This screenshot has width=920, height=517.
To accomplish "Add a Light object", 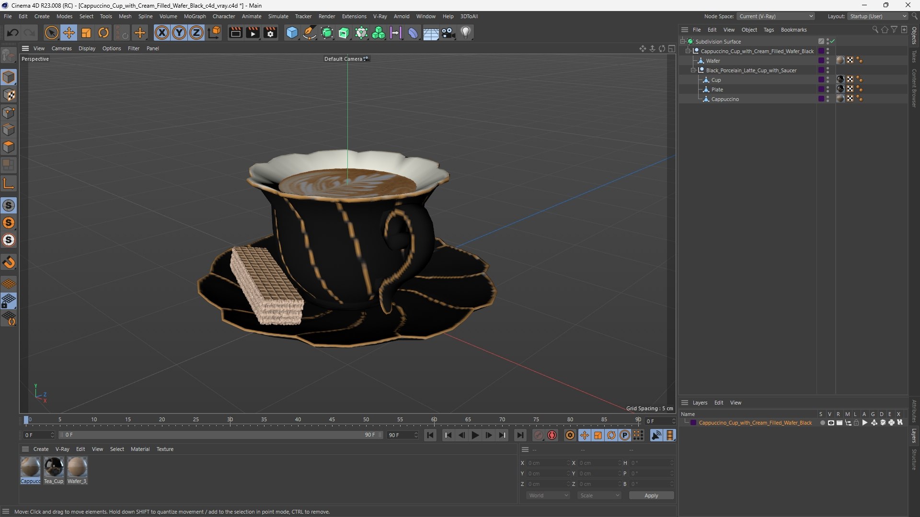I will 466,33.
